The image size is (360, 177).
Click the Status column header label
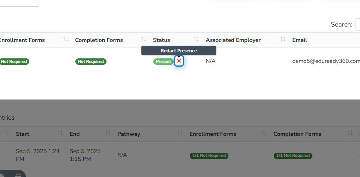pyautogui.click(x=161, y=40)
